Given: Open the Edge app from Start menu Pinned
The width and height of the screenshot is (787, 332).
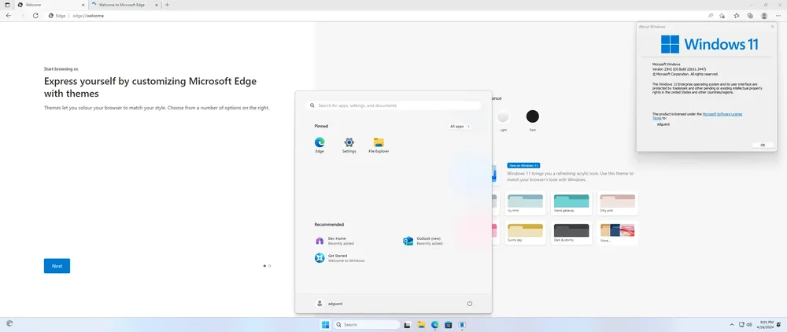Looking at the screenshot, I should point(320,146).
